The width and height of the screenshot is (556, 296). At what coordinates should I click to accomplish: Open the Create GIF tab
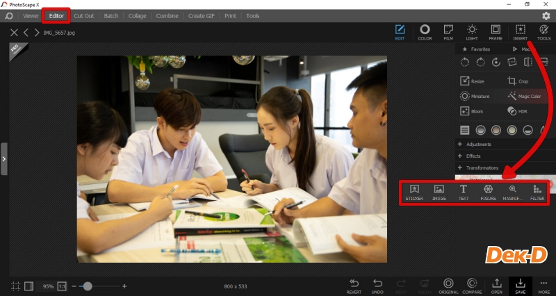pos(202,15)
